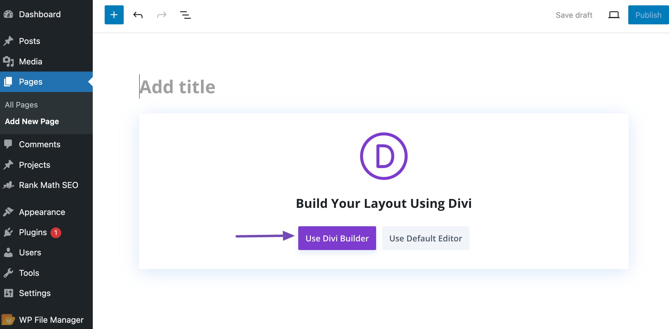Click the Use Divi Builder button
This screenshot has height=329, width=669.
(337, 238)
